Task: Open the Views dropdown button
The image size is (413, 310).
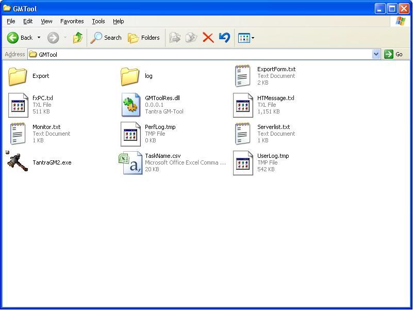Action: click(x=246, y=38)
